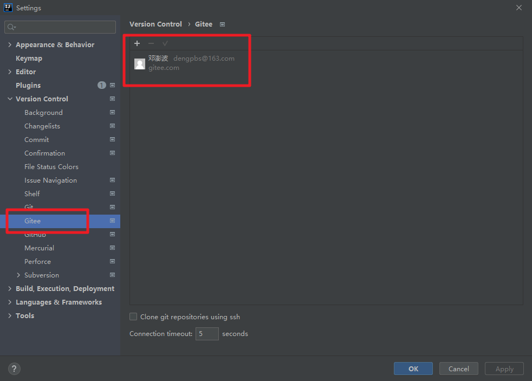Screen dimensions: 532x381
Task: Click the search magnifier icon in settings
Action: [x=11, y=27]
